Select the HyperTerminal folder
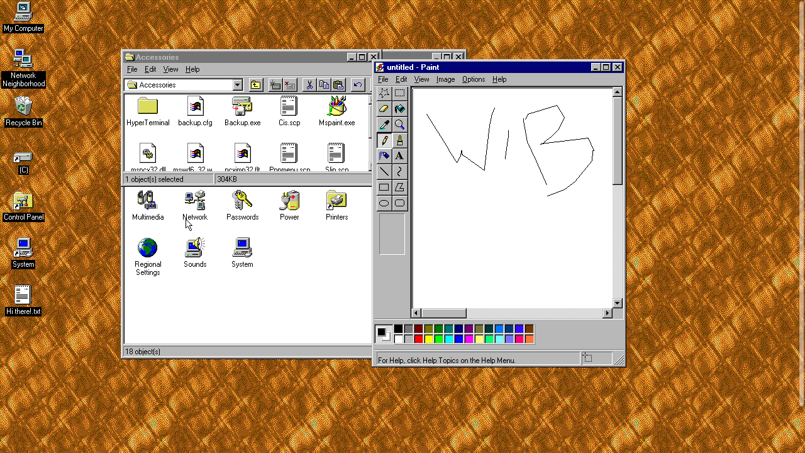 148,112
